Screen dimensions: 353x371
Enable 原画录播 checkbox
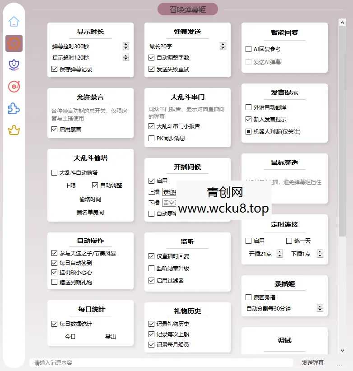(248, 297)
